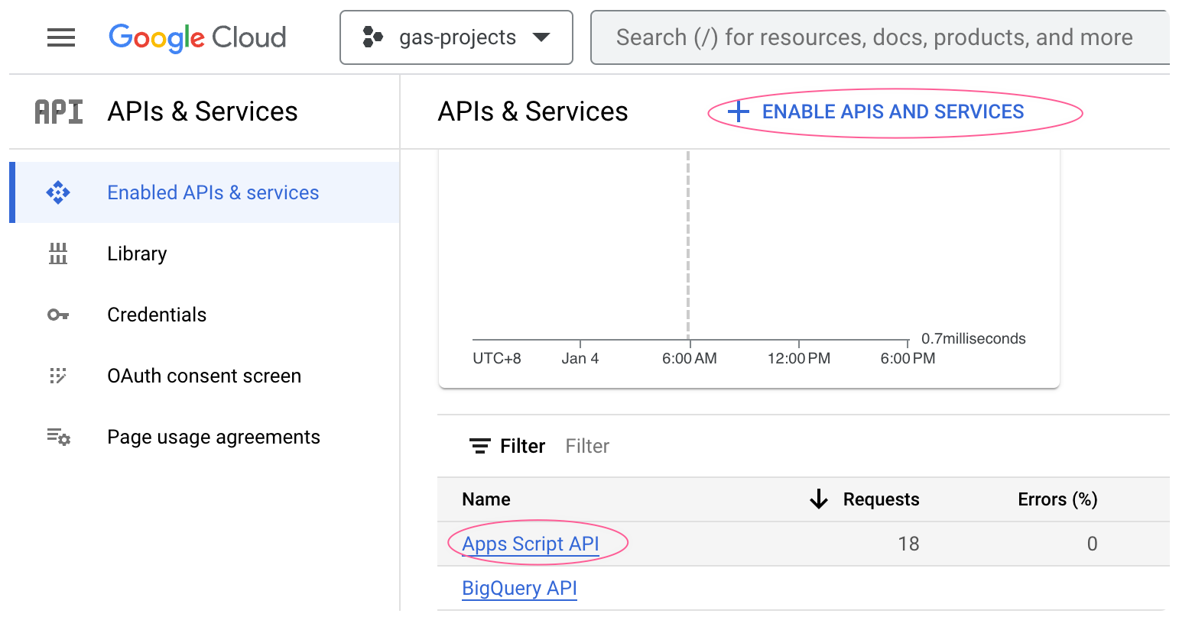
Task: Click the gas-projects hexagon project icon
Action: [x=372, y=37]
